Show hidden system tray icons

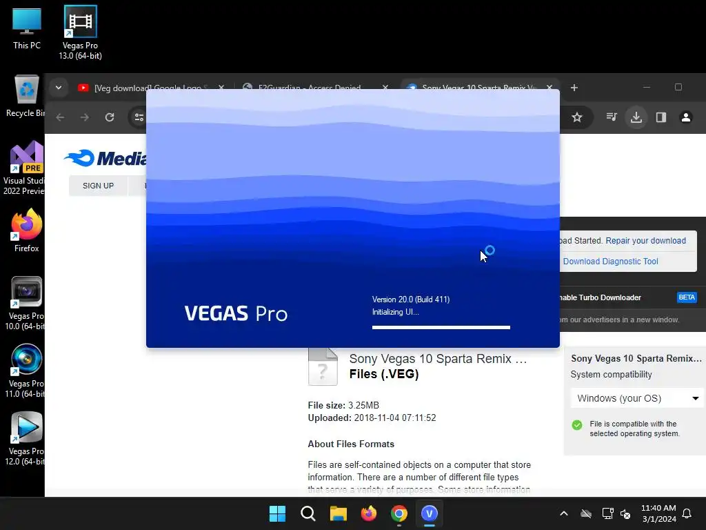[564, 513]
